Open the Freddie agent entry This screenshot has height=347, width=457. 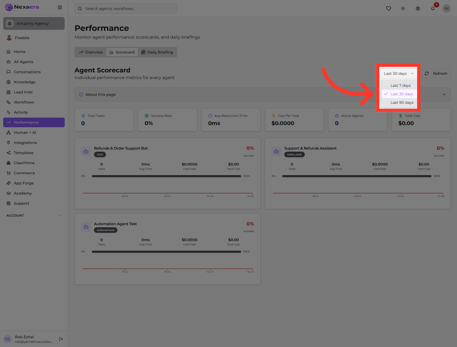coord(34,38)
